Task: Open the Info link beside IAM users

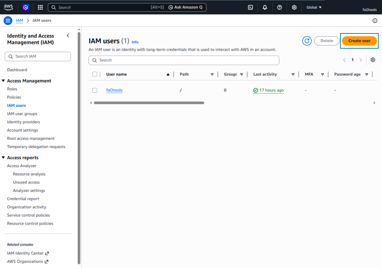Action: [x=135, y=42]
